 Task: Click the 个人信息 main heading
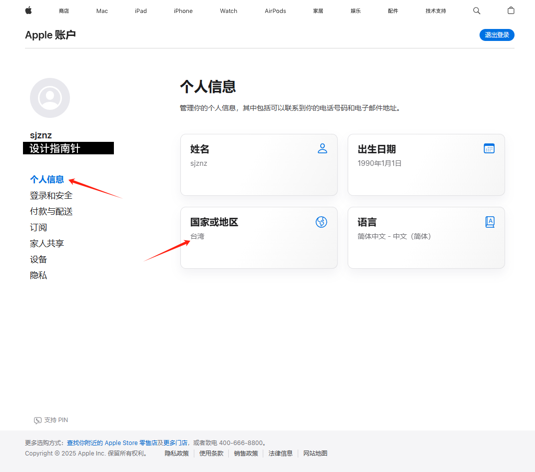(208, 86)
